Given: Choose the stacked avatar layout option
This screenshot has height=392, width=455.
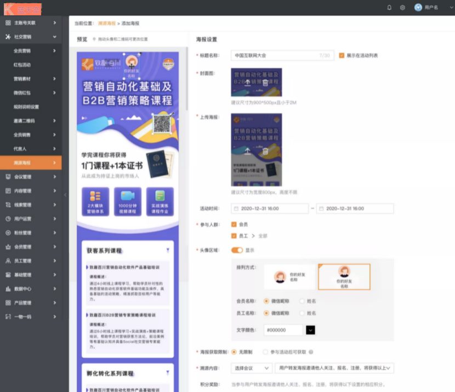Looking at the screenshot, I should (x=344, y=276).
